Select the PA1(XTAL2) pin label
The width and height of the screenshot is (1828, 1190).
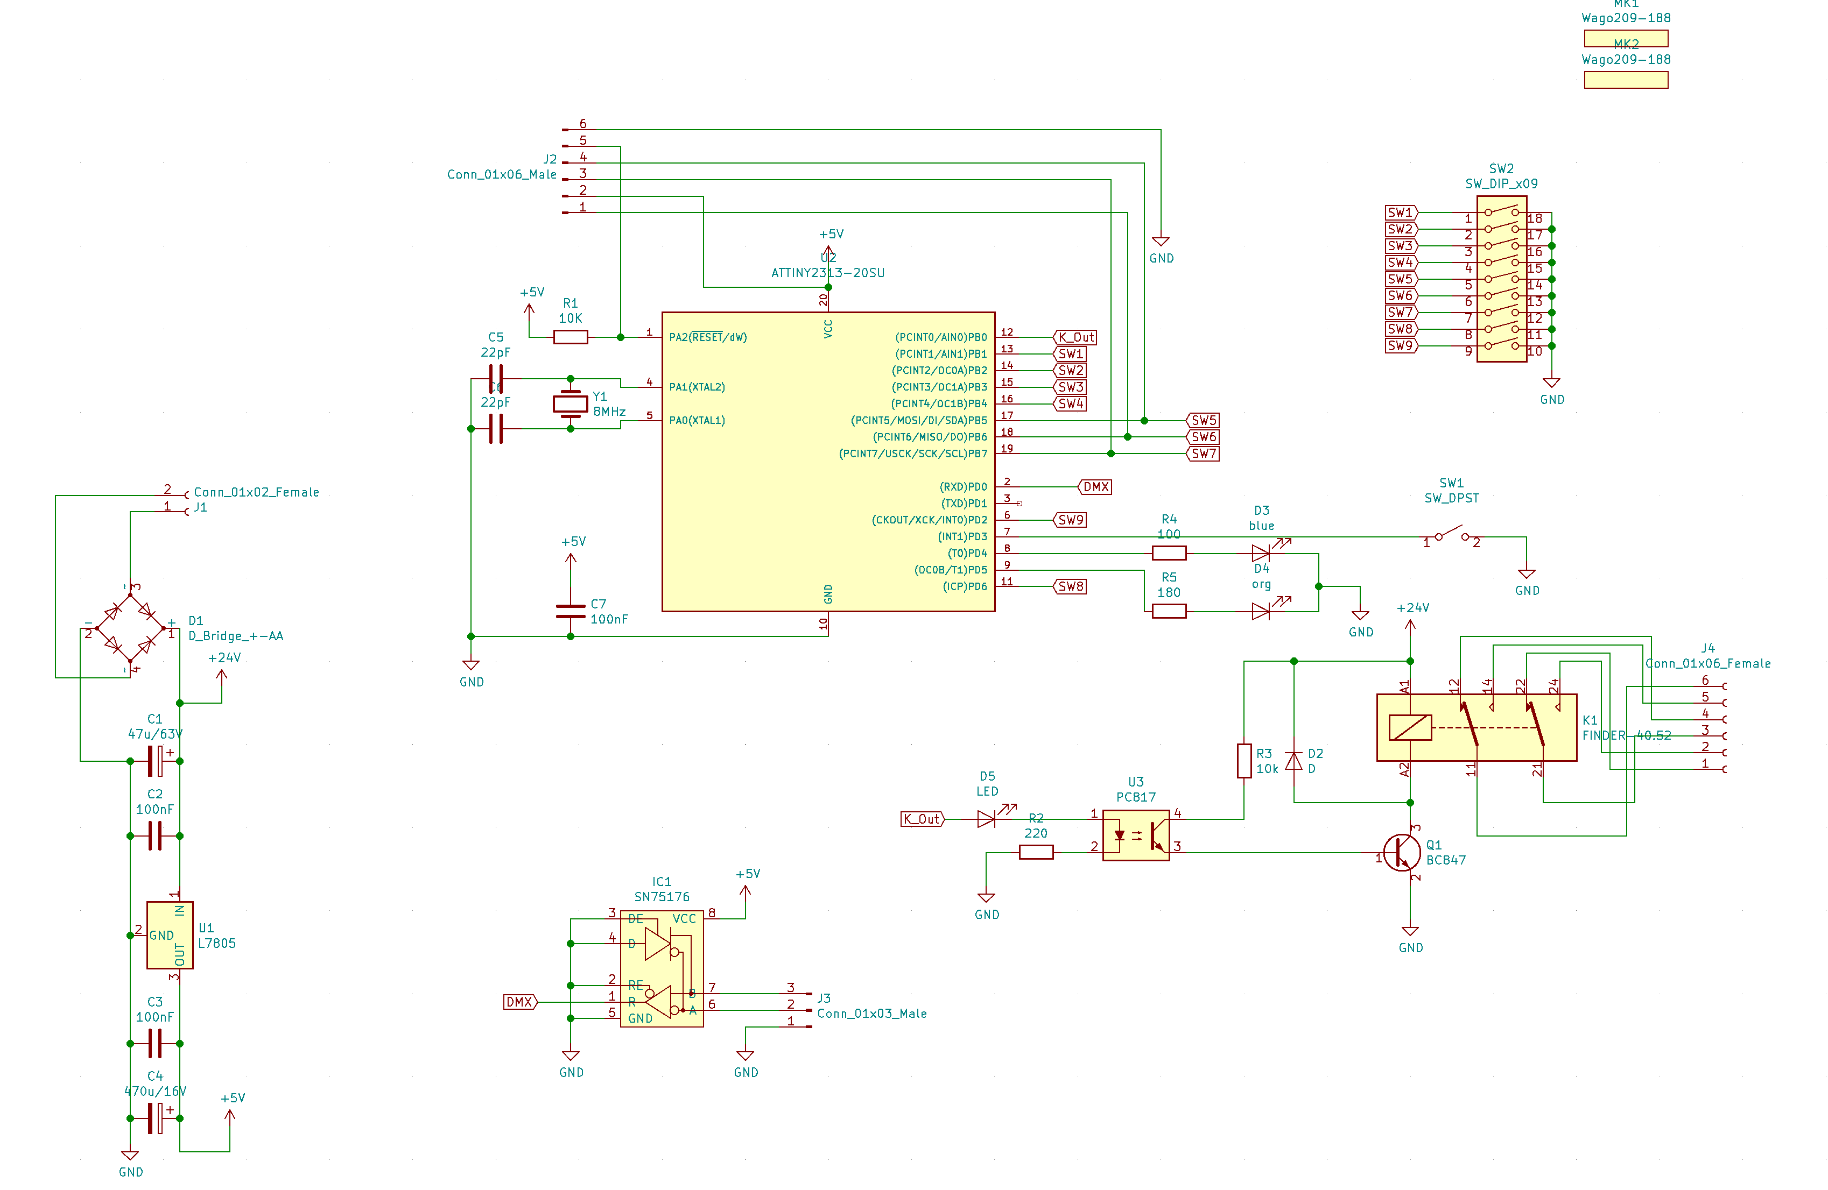tap(697, 387)
